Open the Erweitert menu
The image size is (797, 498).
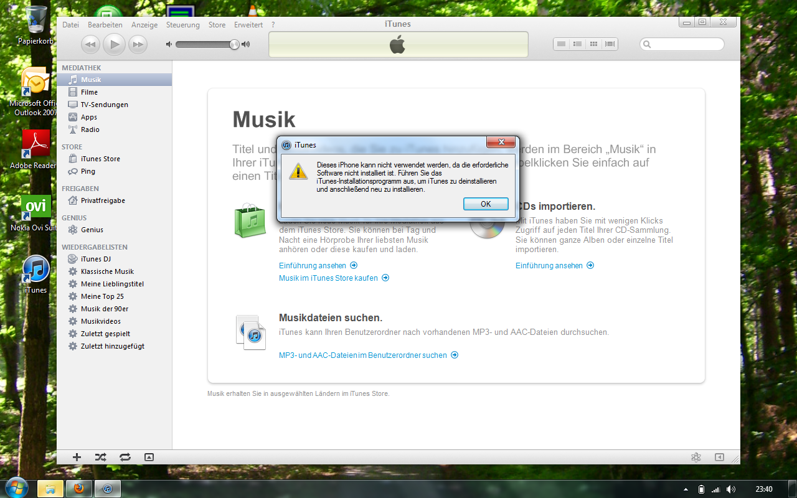(x=248, y=25)
